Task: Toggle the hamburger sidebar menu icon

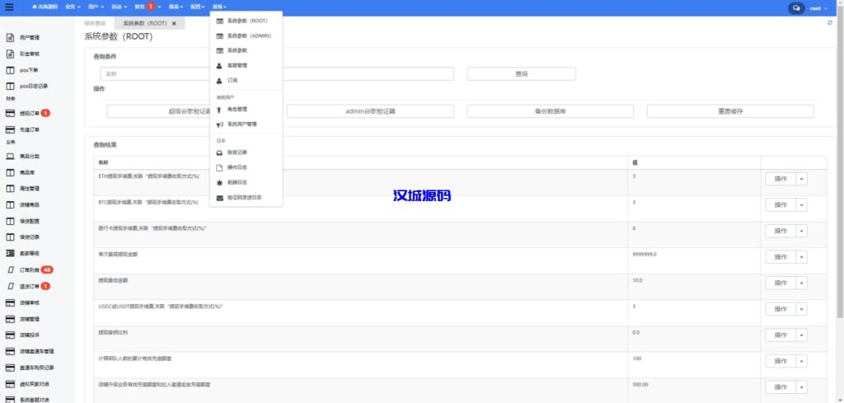Action: coord(9,7)
